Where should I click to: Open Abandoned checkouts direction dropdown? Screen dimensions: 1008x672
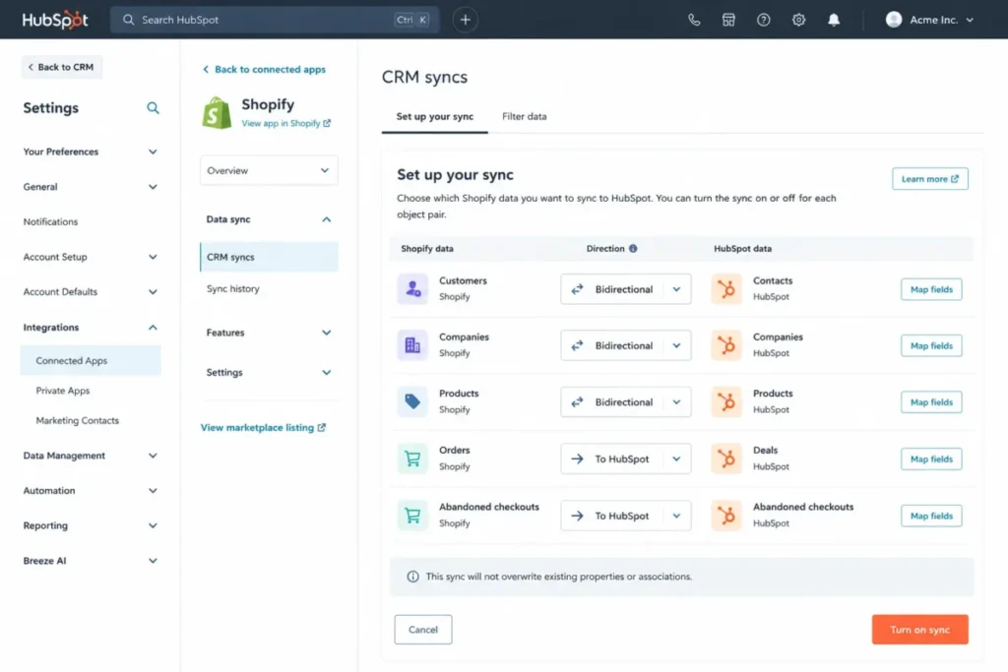tap(626, 516)
